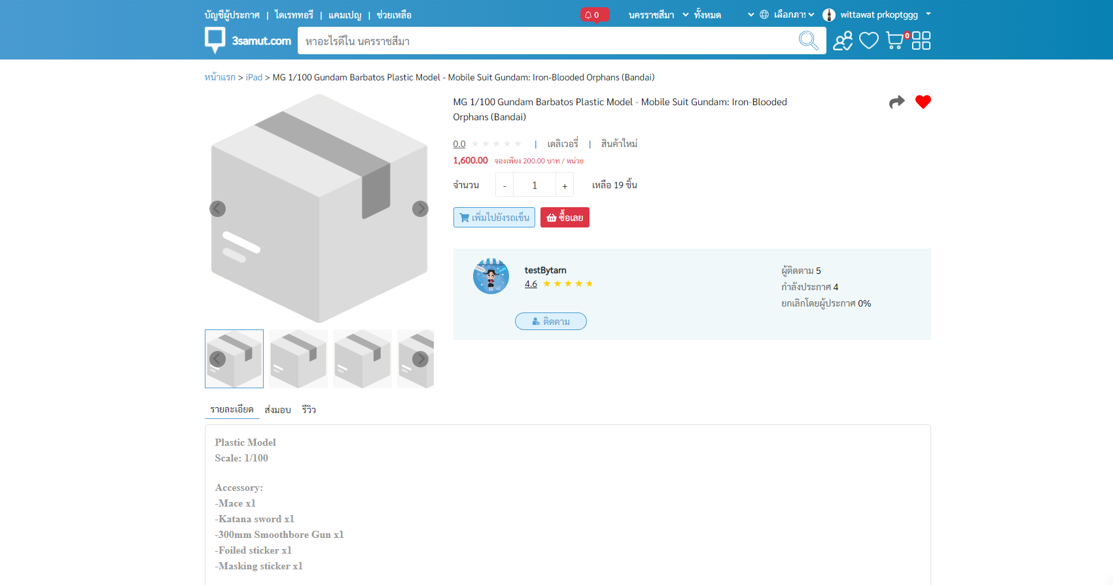Switch to the รีวิว tab
The image size is (1113, 585).
[x=309, y=410]
